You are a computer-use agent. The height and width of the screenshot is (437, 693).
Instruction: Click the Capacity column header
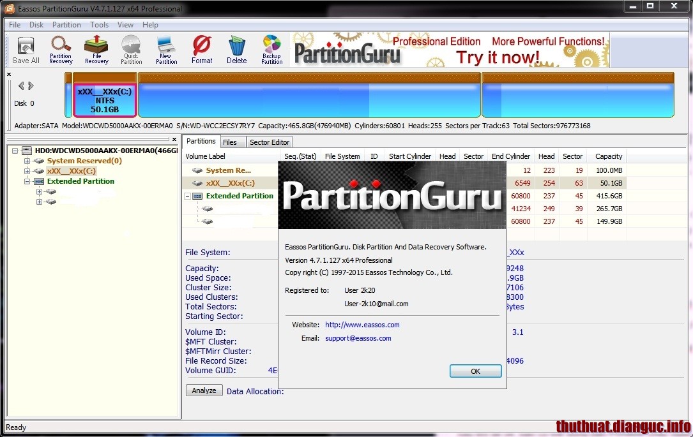coord(608,156)
